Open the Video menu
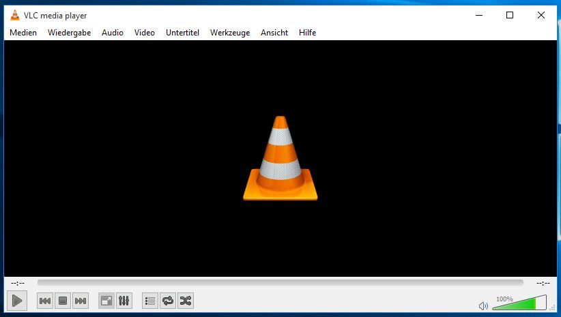The height and width of the screenshot is (317, 561). coord(145,33)
